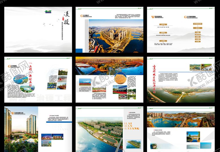Screen dimensions: 220x152
Task: Select the bottom box in the organization chart
Action: pos(197,42)
